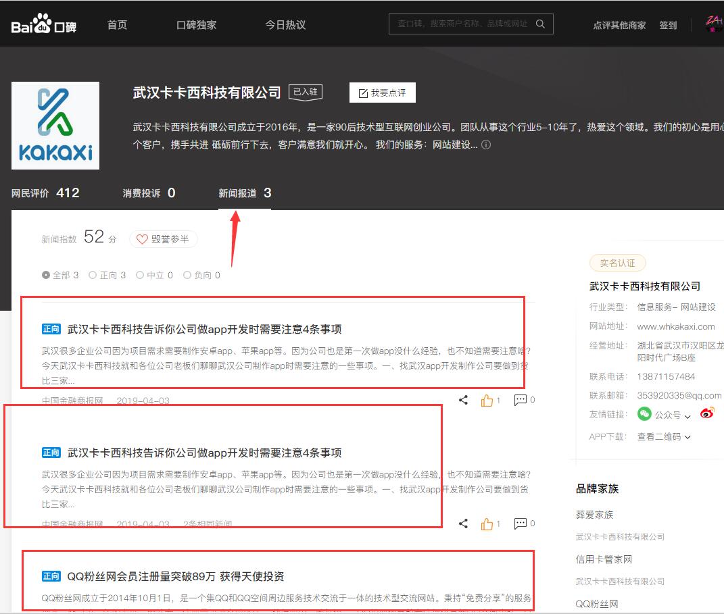The width and height of the screenshot is (724, 614).
Task: Open the 今日热议 nav item
Action: coord(285,24)
